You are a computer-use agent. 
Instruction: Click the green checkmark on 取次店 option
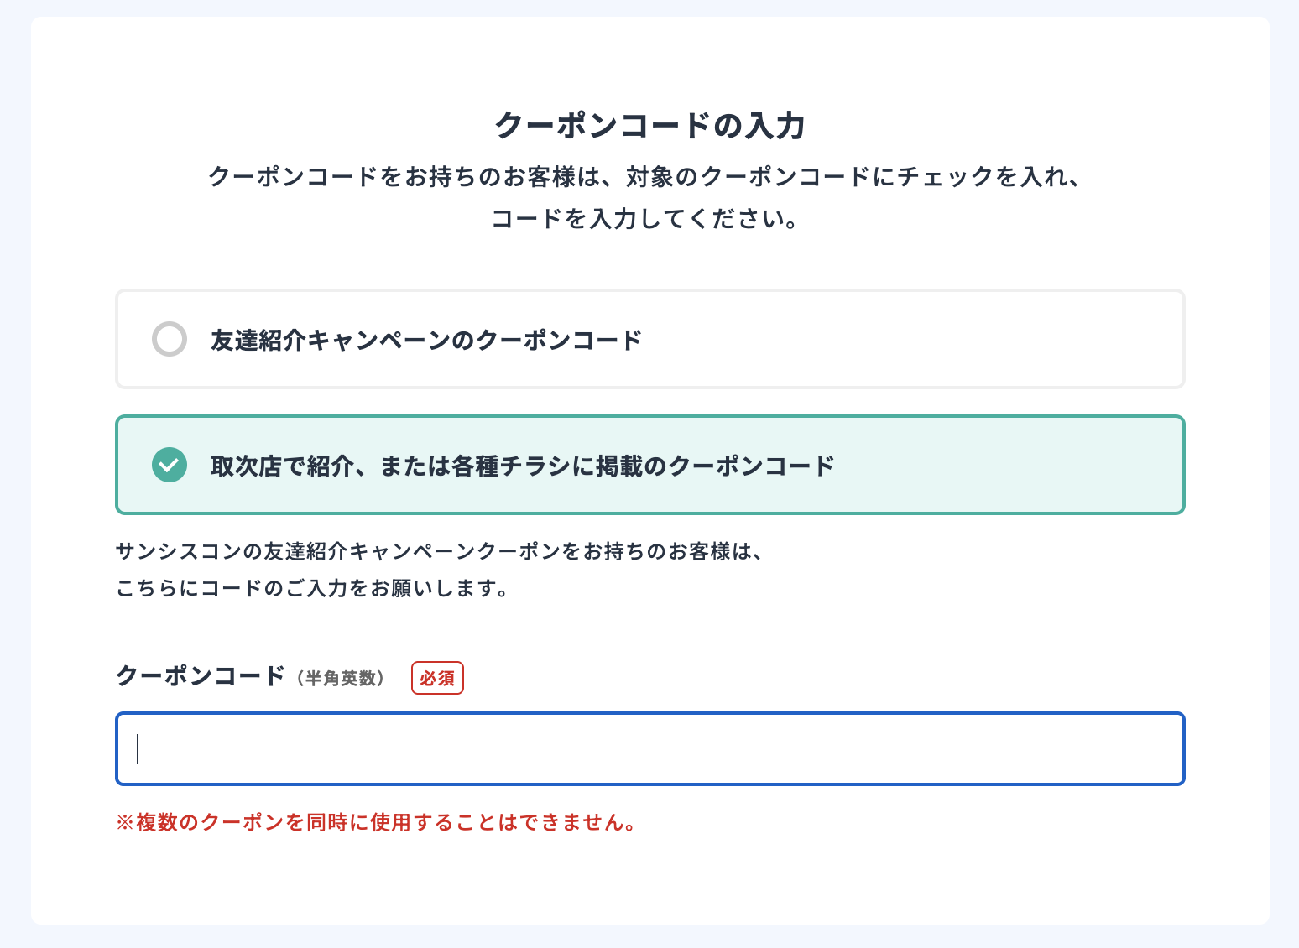pyautogui.click(x=170, y=465)
